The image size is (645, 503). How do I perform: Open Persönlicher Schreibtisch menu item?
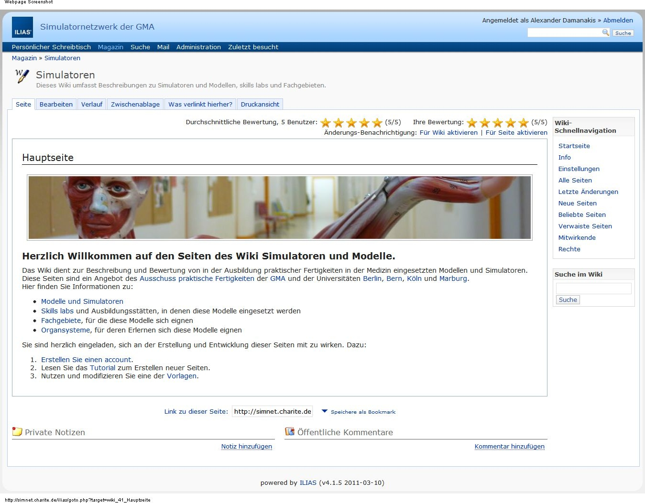(x=51, y=47)
